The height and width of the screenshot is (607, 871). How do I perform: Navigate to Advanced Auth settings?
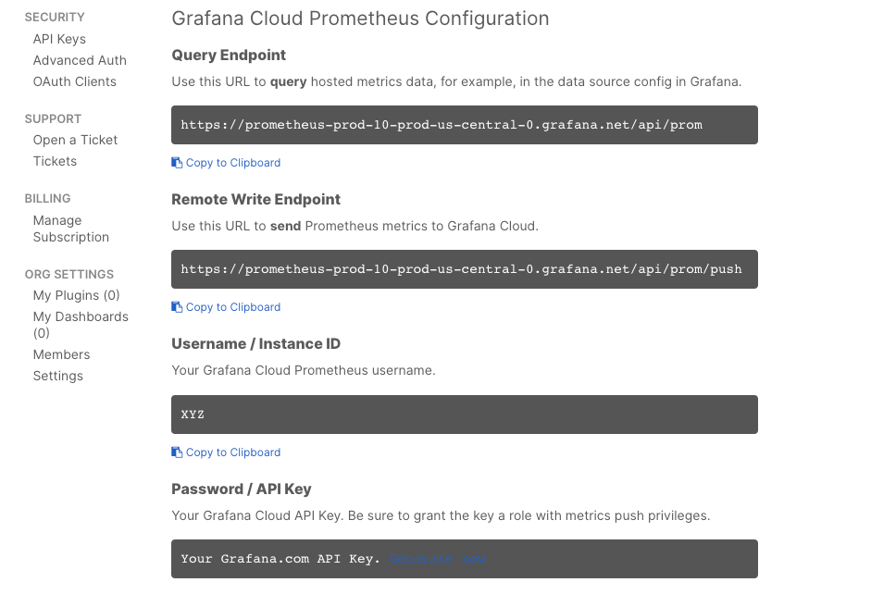point(80,59)
